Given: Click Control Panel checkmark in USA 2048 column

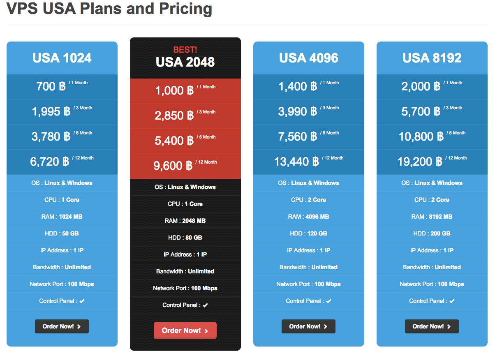Looking at the screenshot, I should click(x=206, y=305).
